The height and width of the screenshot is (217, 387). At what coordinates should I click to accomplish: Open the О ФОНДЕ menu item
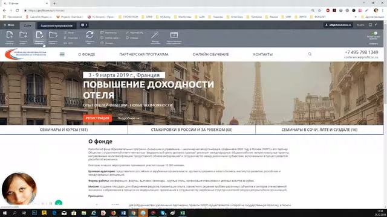click(86, 54)
